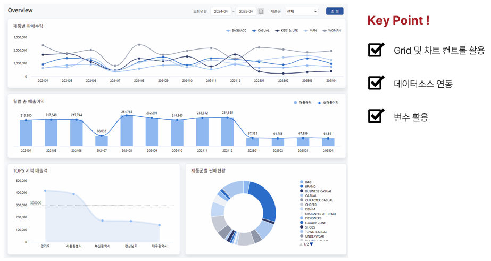The height and width of the screenshot is (261, 491).
Task: Click the 232,291 value label in bar chart
Action: 152,113
